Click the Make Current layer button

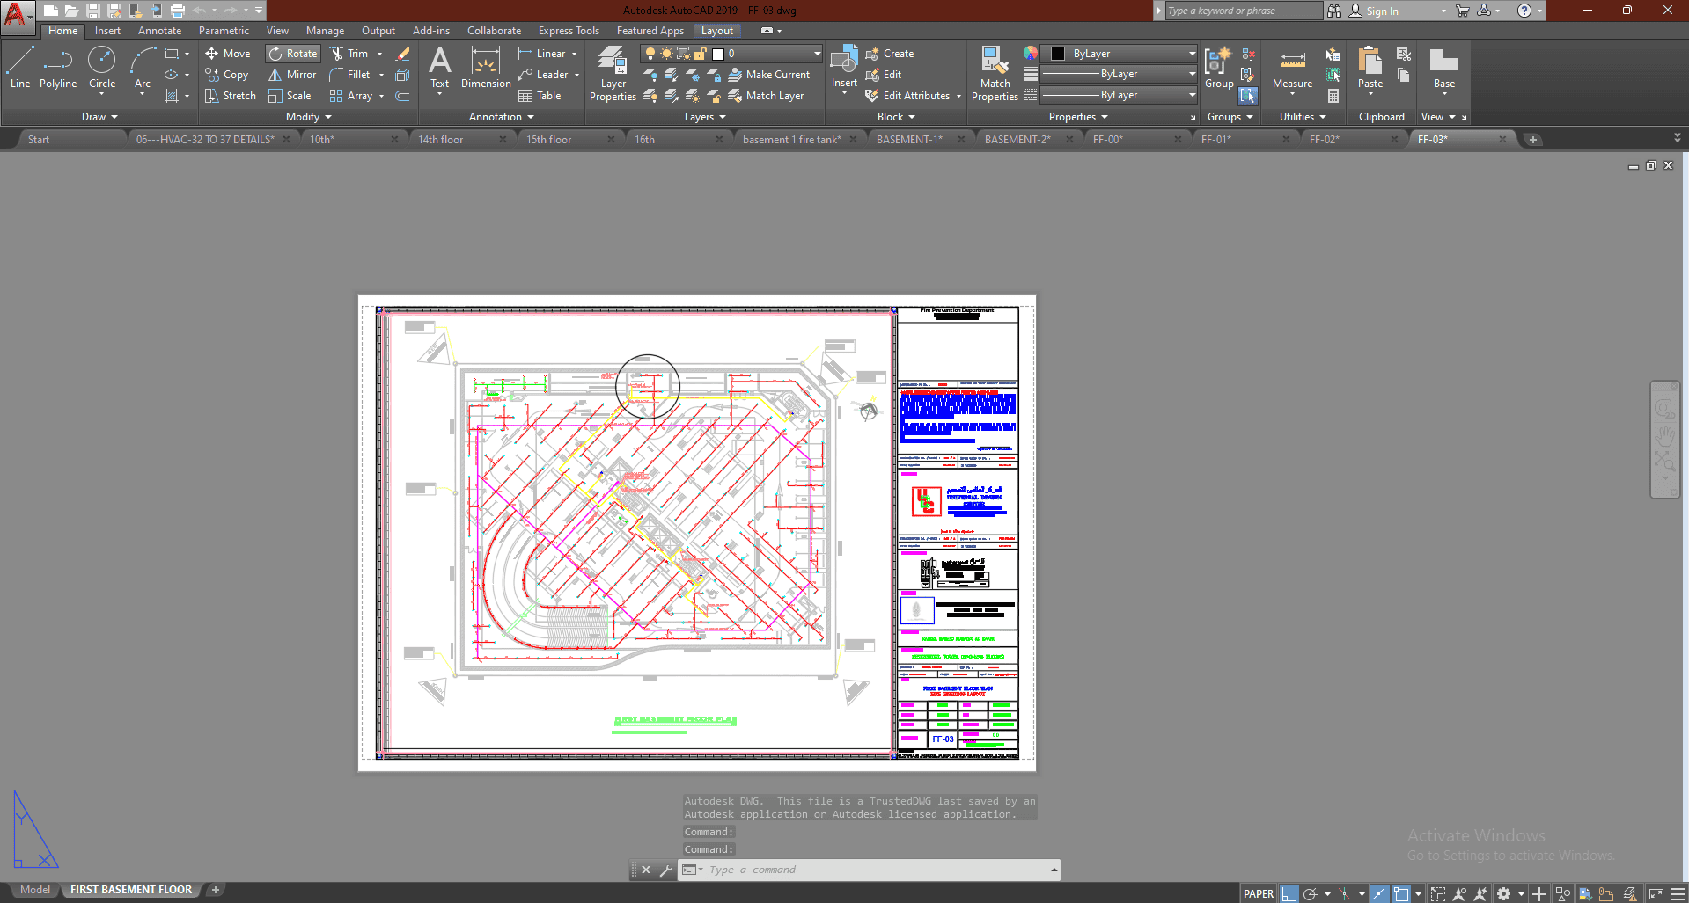click(769, 75)
